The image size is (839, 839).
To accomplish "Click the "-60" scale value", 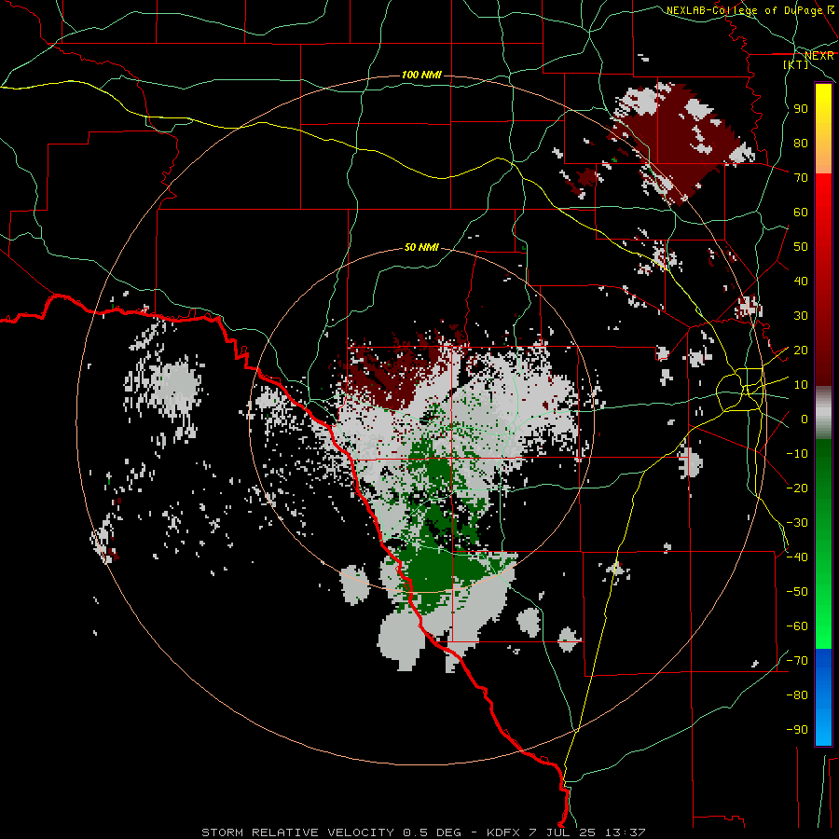I will point(797,626).
